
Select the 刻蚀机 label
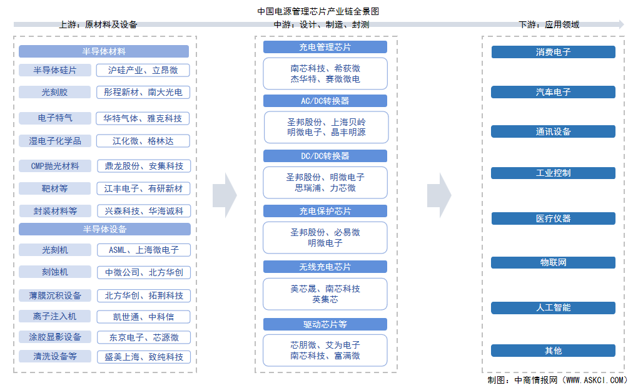[x=54, y=272]
